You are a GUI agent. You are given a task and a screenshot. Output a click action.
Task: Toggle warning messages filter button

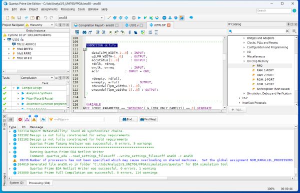pos(34,120)
